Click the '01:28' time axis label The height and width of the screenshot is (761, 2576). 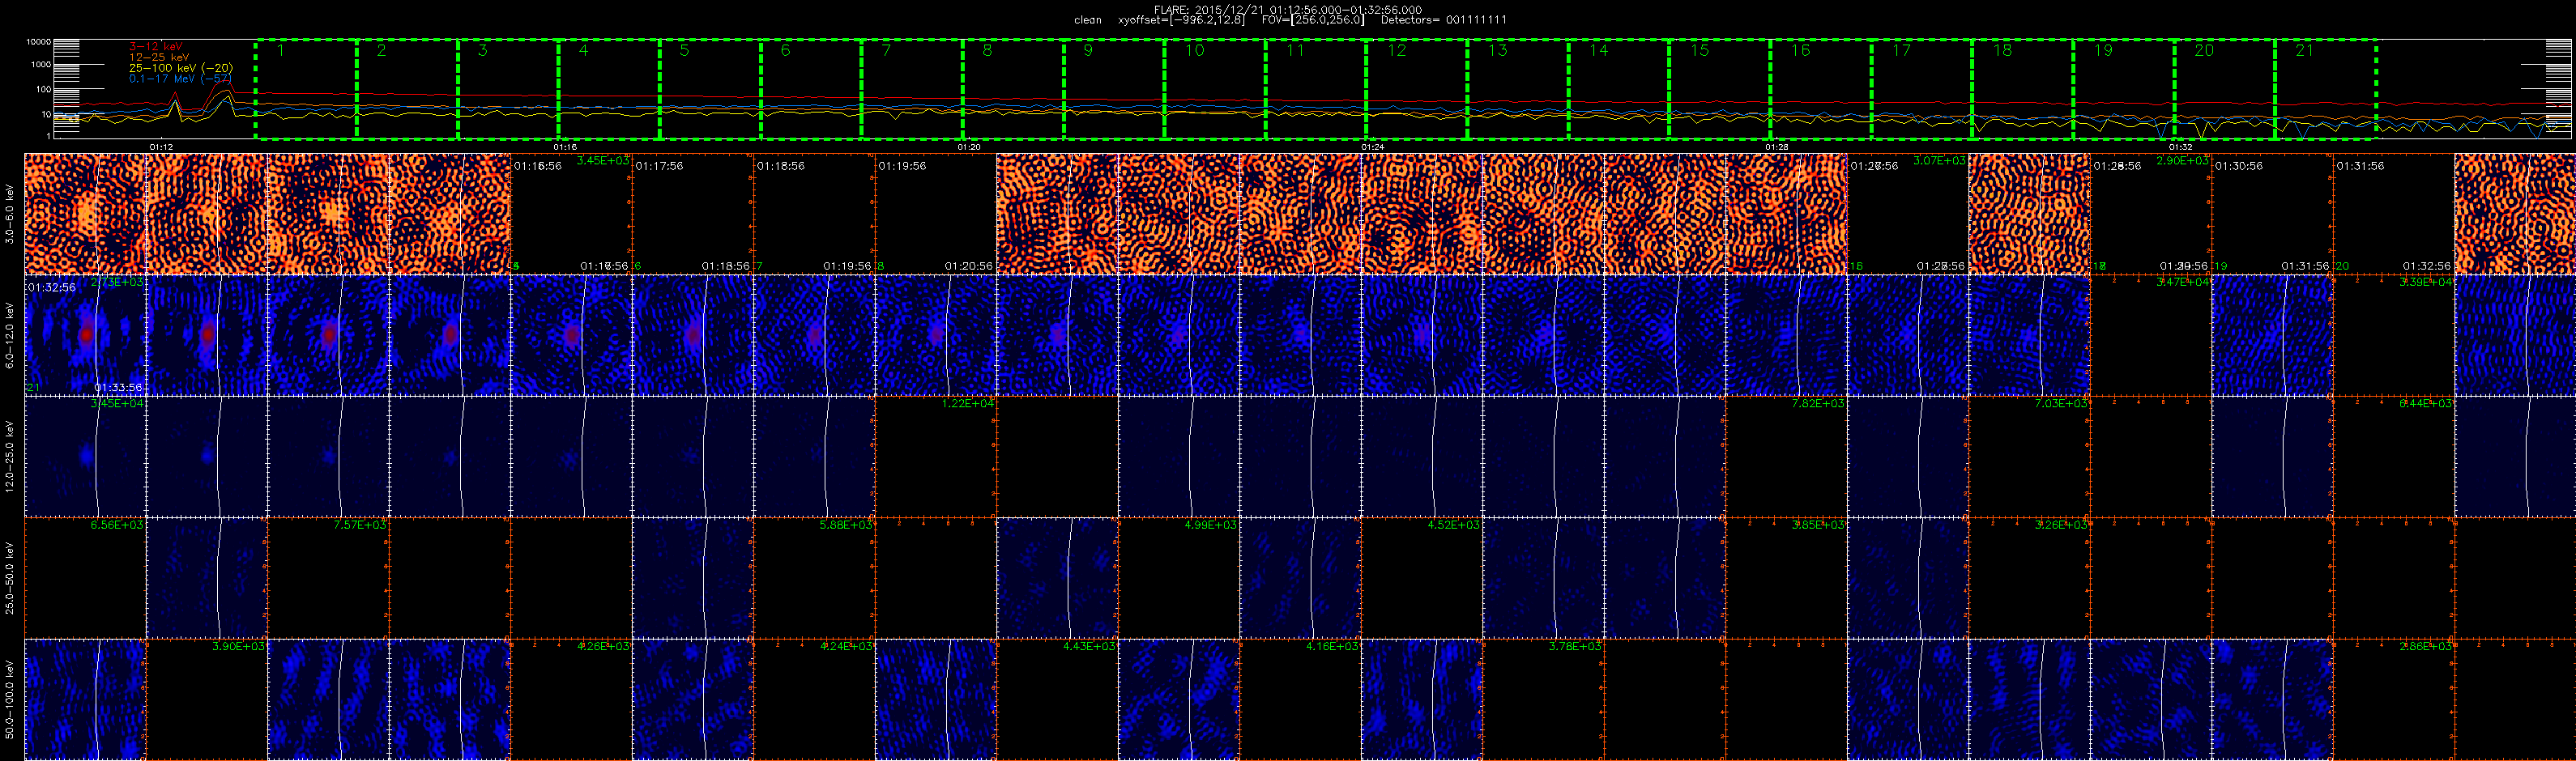1777,147
